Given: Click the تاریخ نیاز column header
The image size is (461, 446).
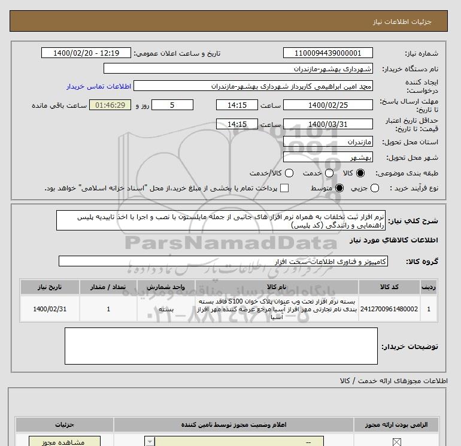Looking at the screenshot, I should tap(50, 287).
